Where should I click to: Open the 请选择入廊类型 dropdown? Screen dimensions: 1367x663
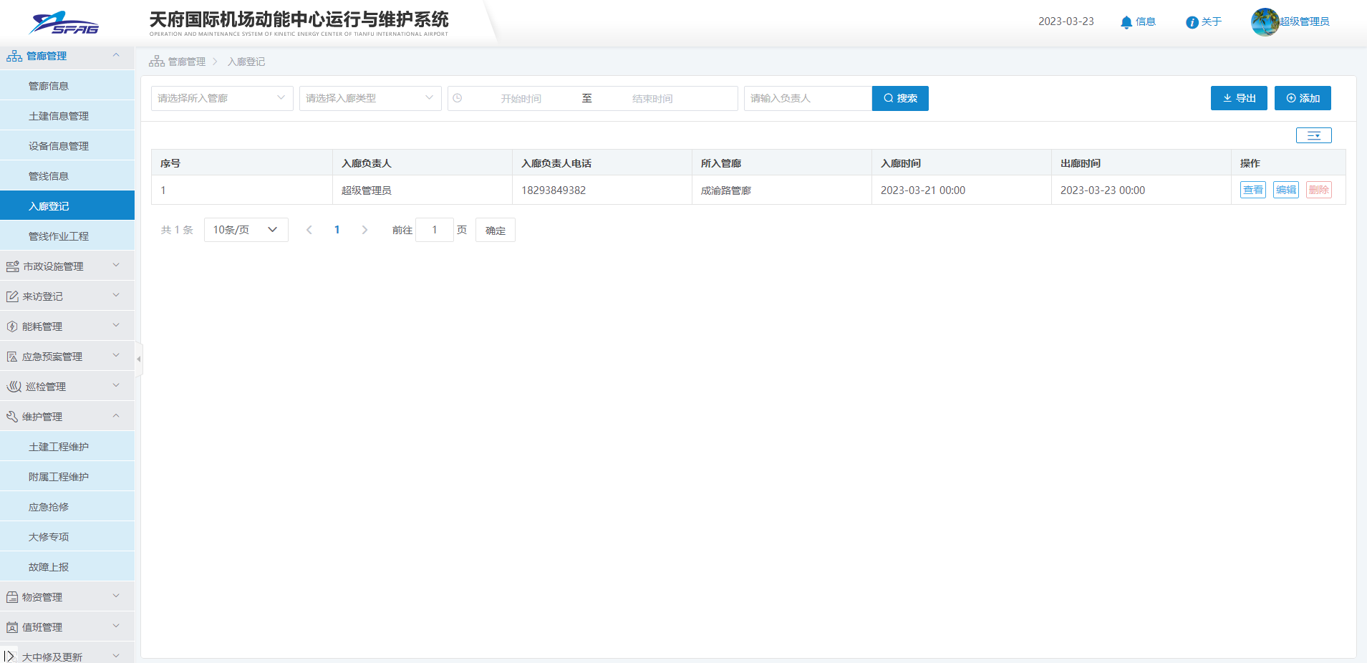[369, 98]
